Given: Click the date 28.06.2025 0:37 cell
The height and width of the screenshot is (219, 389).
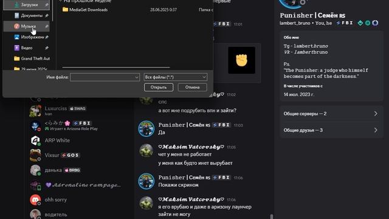Looking at the screenshot, I should point(164,10).
